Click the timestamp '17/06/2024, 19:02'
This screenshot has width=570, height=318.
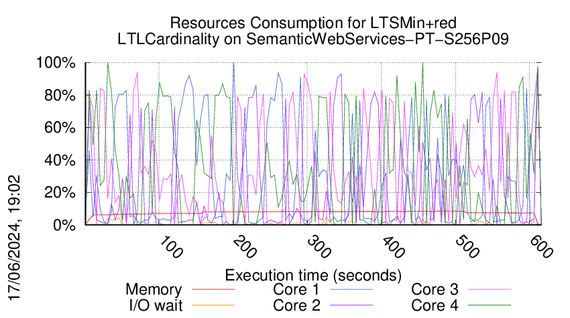coord(14,238)
